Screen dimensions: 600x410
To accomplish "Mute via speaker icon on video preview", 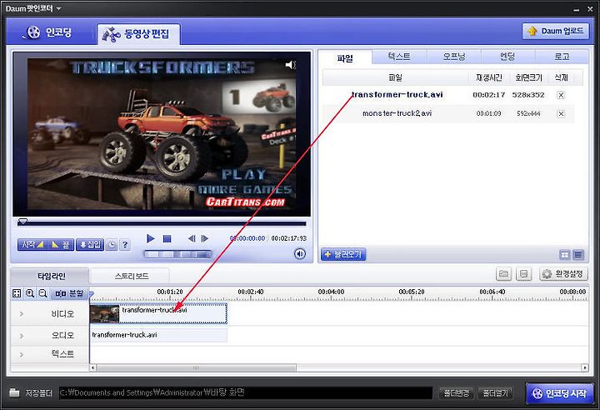I will pyautogui.click(x=291, y=65).
